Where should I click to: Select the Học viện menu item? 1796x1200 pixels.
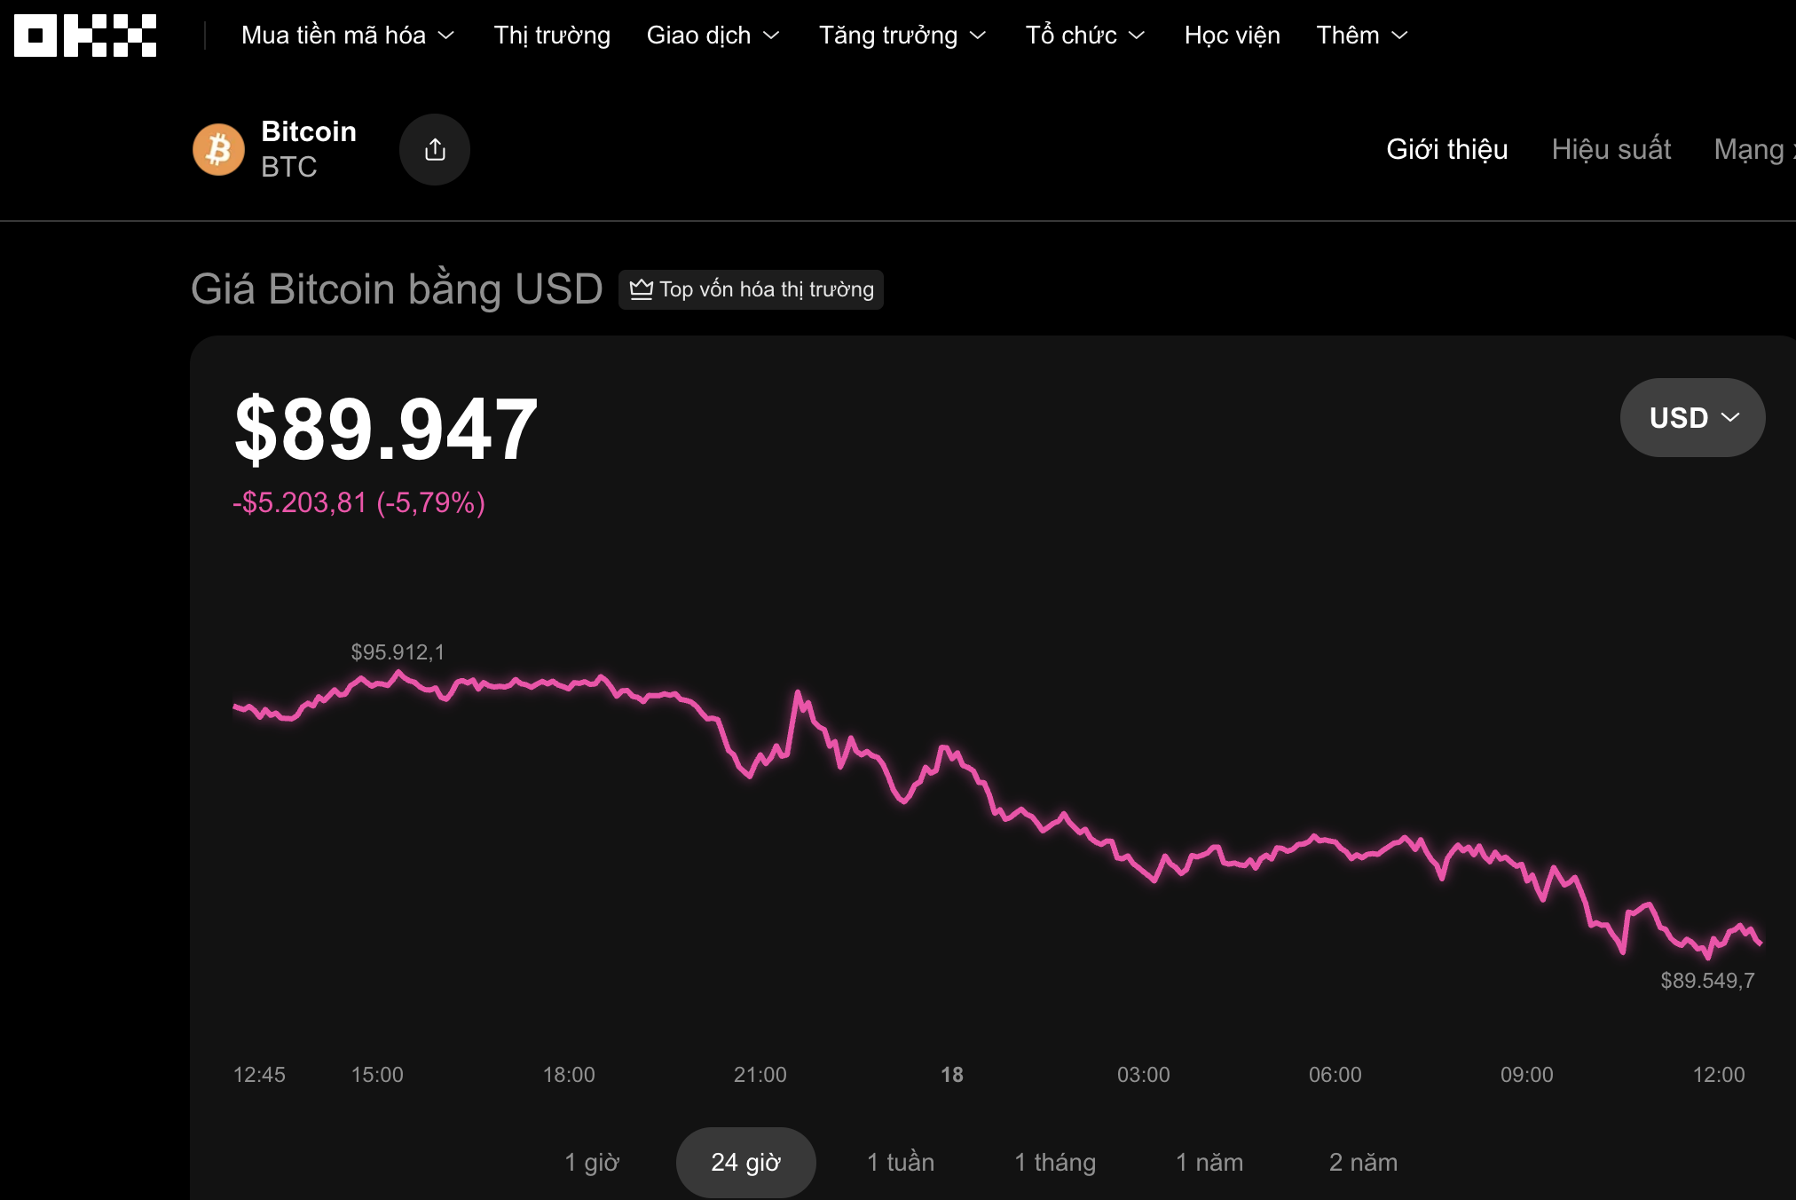pyautogui.click(x=1232, y=36)
